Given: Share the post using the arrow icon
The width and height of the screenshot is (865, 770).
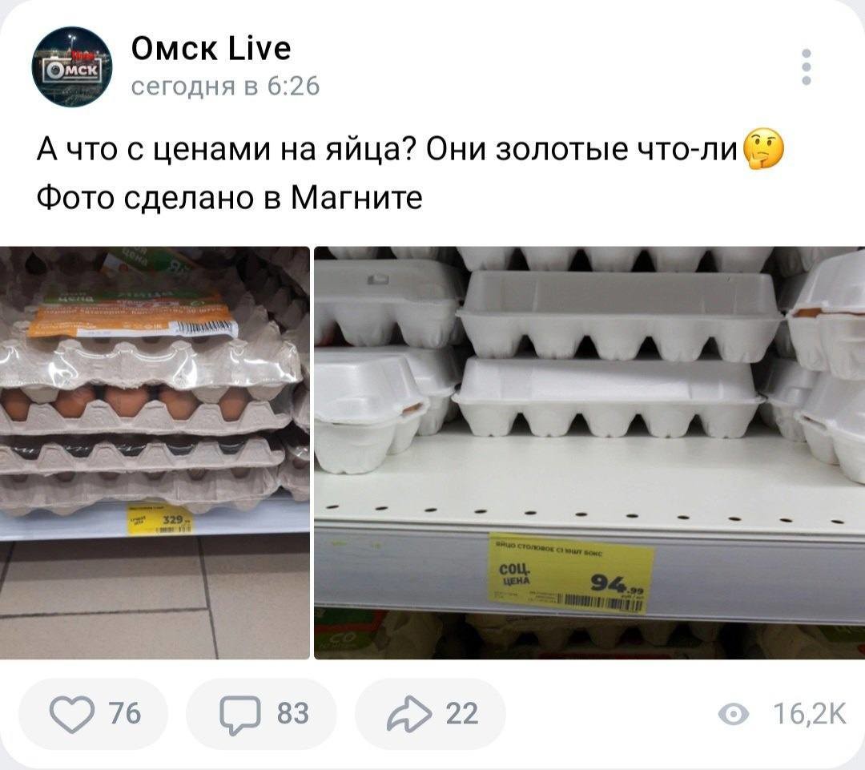Looking at the screenshot, I should 408,714.
